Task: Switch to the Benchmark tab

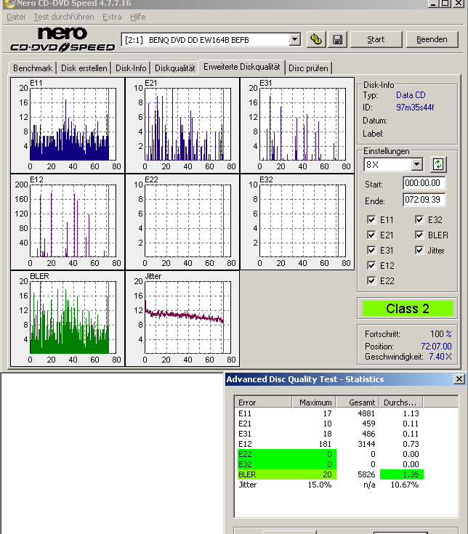Action: (x=33, y=68)
